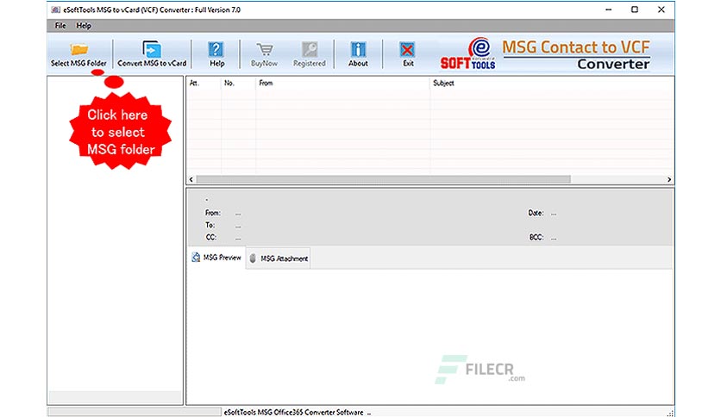Click the Date: label in header pane
721x417 pixels.
coord(536,213)
